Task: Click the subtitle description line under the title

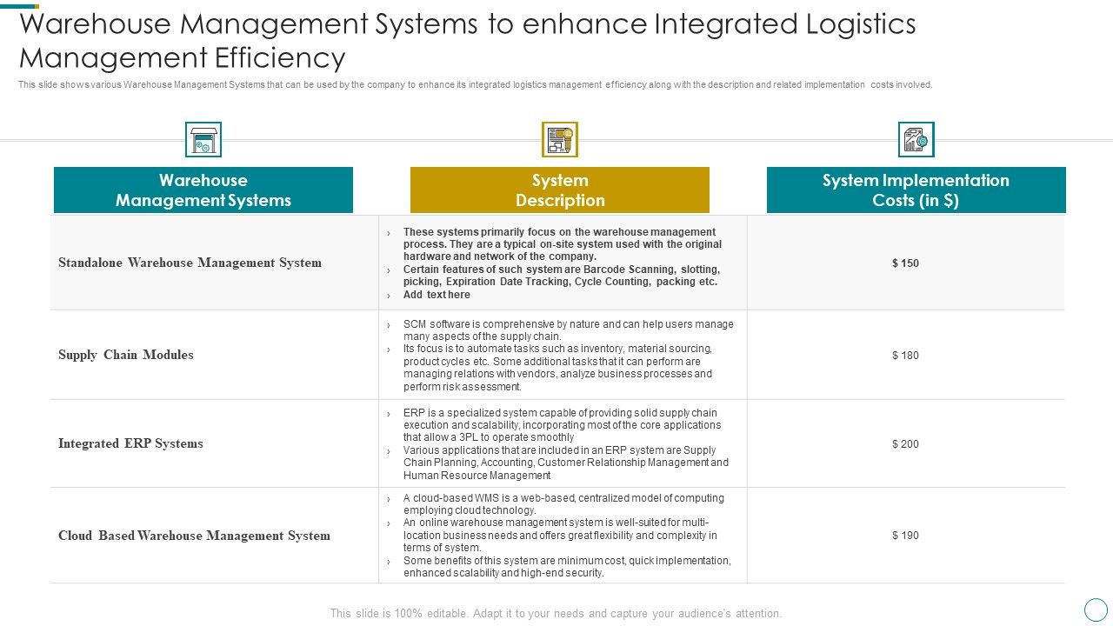Action: click(x=475, y=84)
